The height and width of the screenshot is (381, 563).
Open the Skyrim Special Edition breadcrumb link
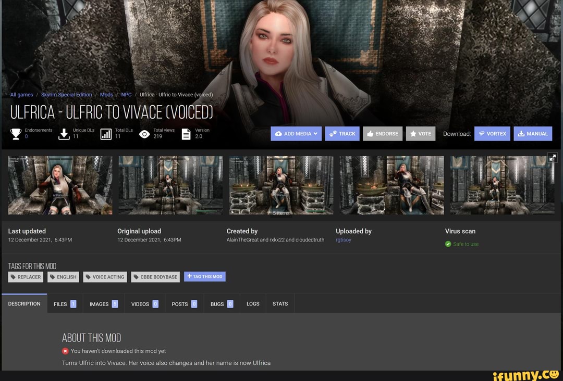[66, 95]
